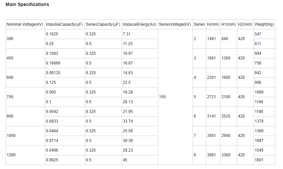Click the 0.1625 impulse capacity cell
Image resolution: width=283 pixels, height=169 pixels.
click(x=65, y=34)
